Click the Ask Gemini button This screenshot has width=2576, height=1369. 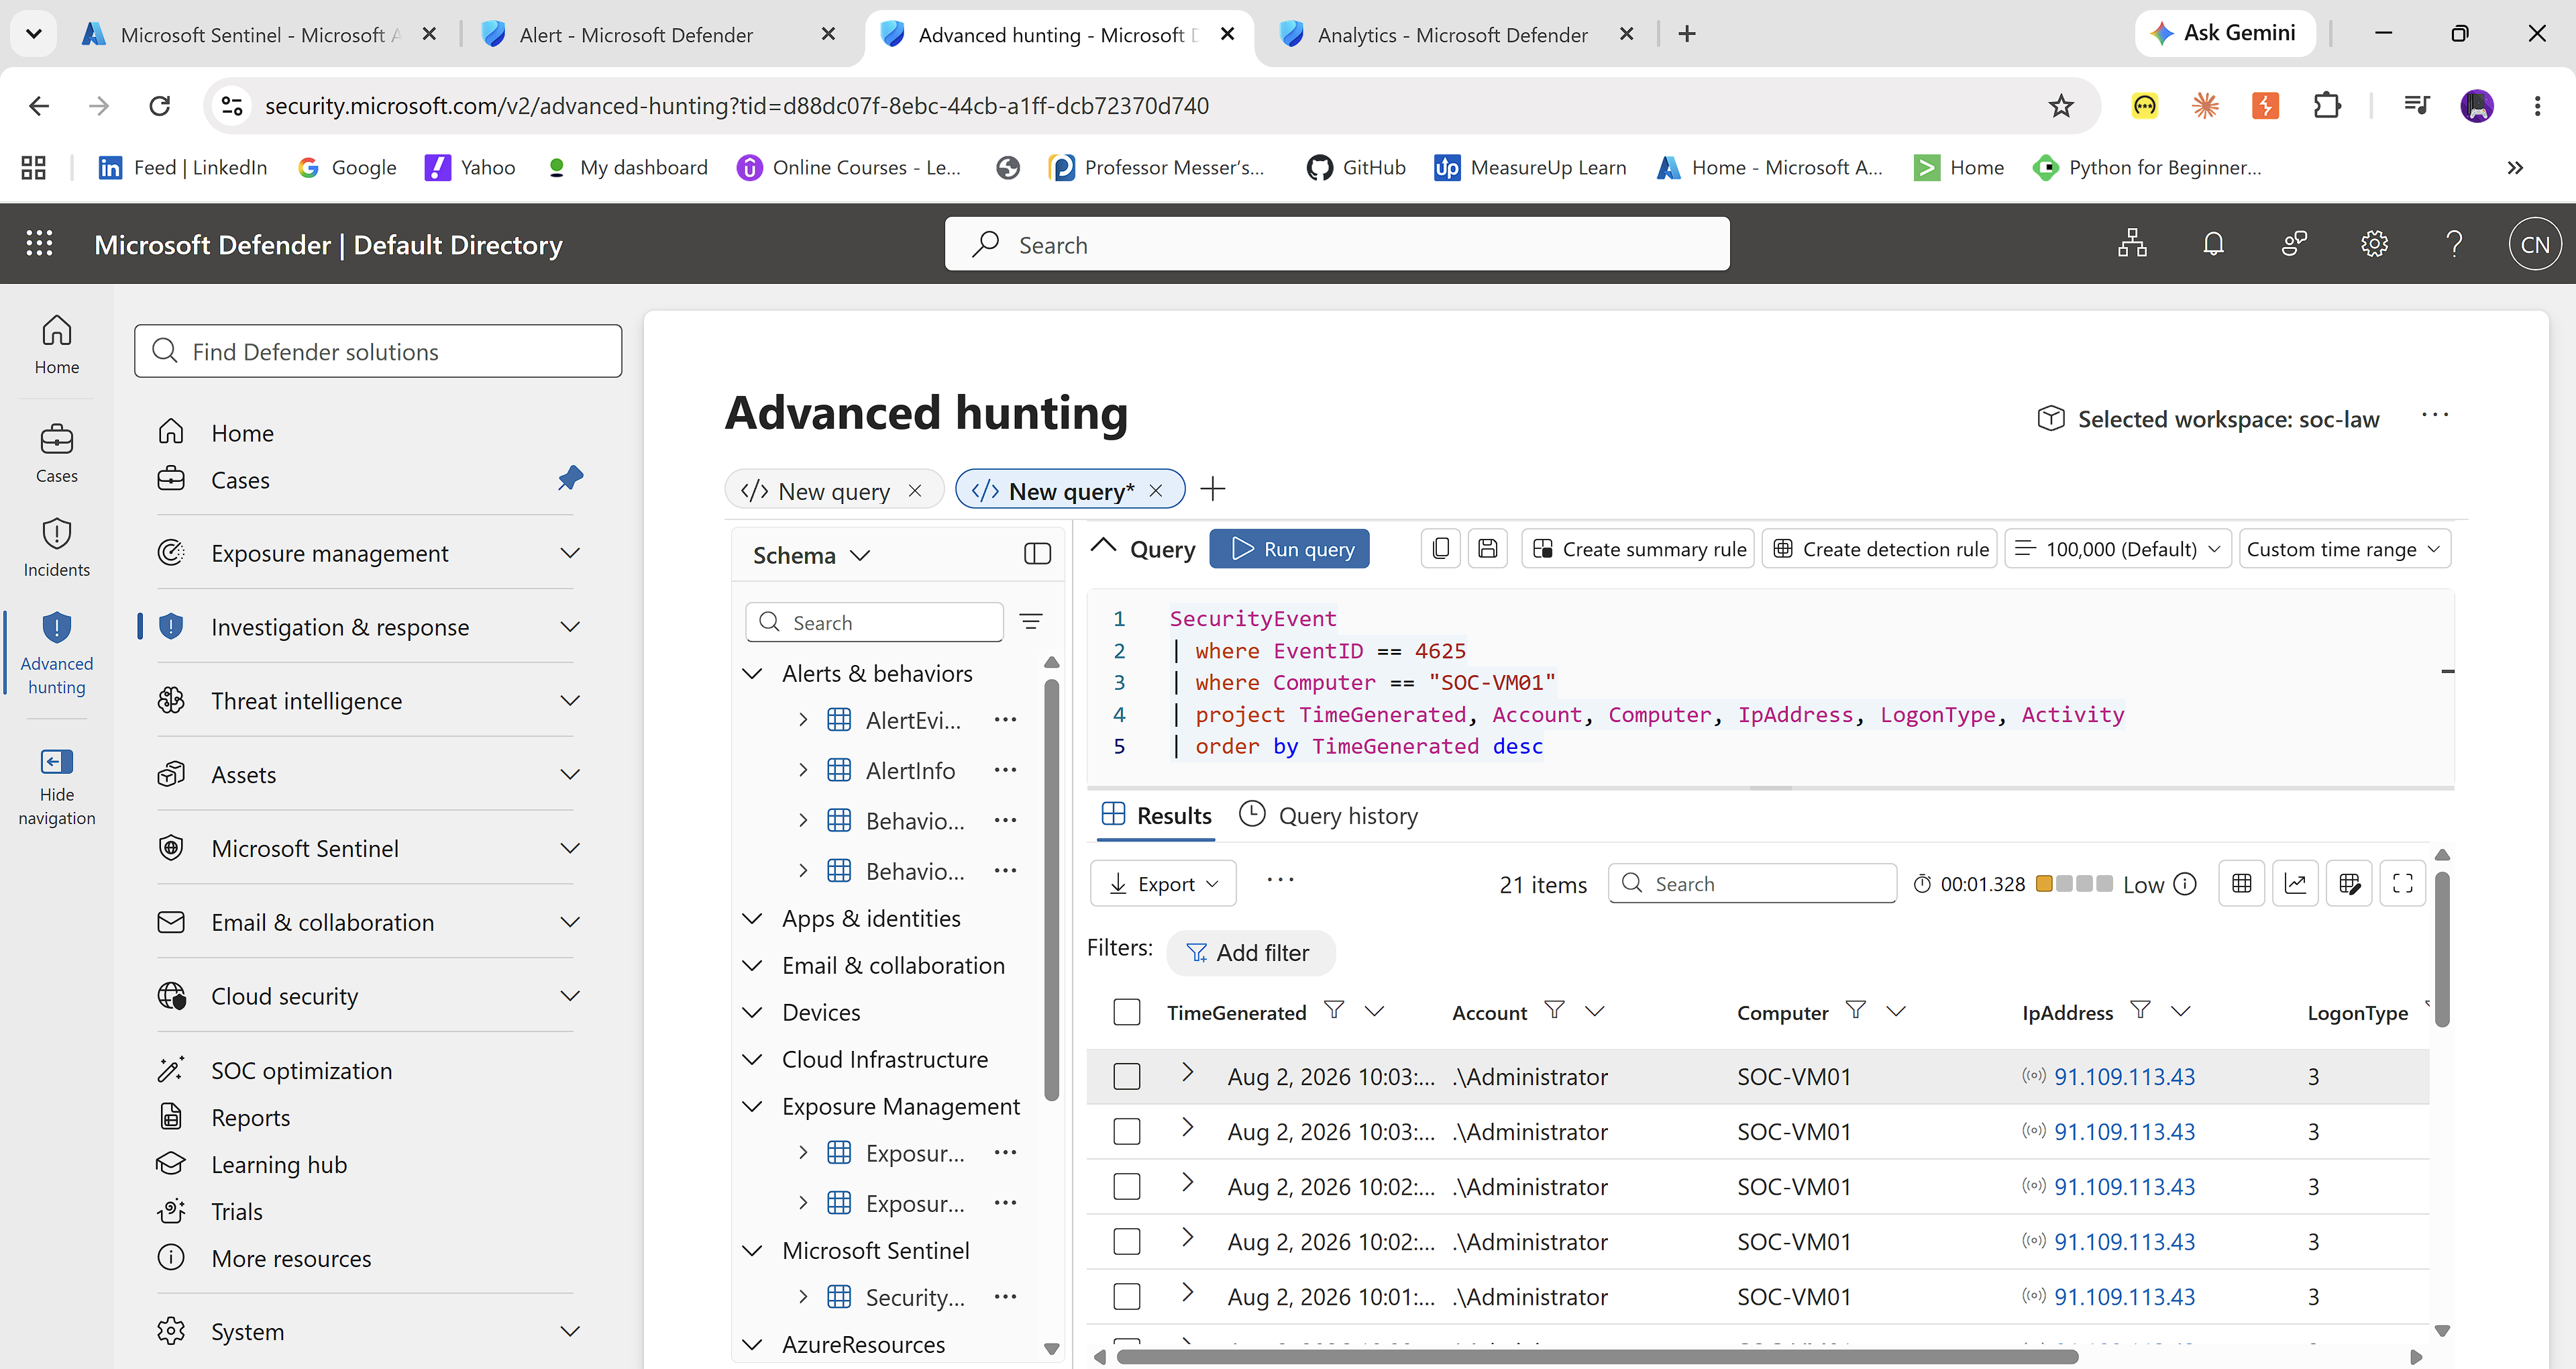[x=2224, y=33]
